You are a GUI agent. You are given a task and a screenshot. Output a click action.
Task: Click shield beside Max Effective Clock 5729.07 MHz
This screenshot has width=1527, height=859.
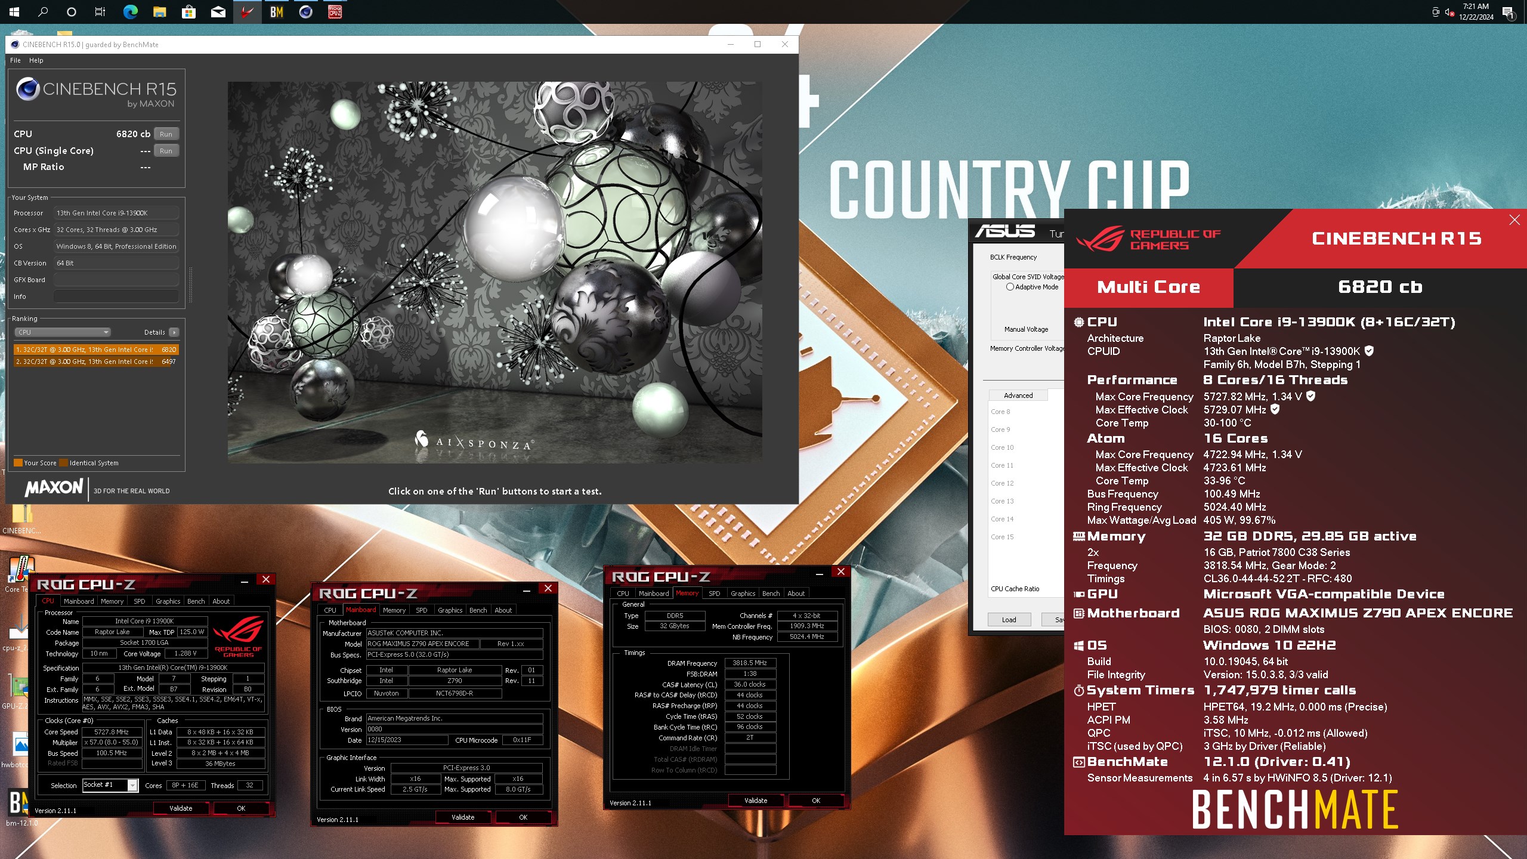click(x=1275, y=409)
